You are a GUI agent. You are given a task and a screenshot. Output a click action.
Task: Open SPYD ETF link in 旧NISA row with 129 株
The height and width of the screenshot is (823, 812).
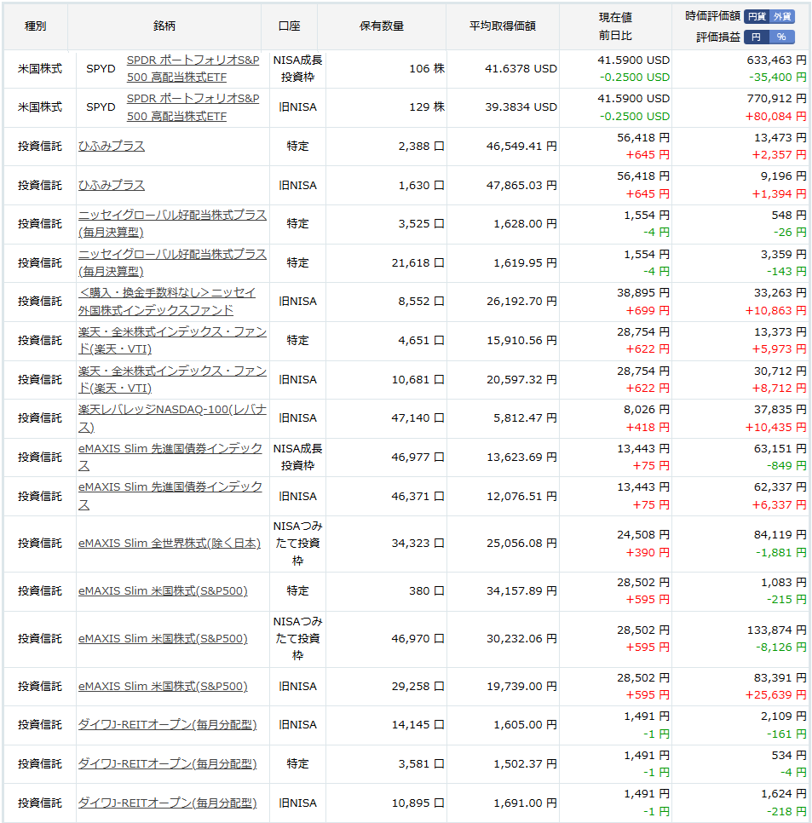[x=193, y=107]
